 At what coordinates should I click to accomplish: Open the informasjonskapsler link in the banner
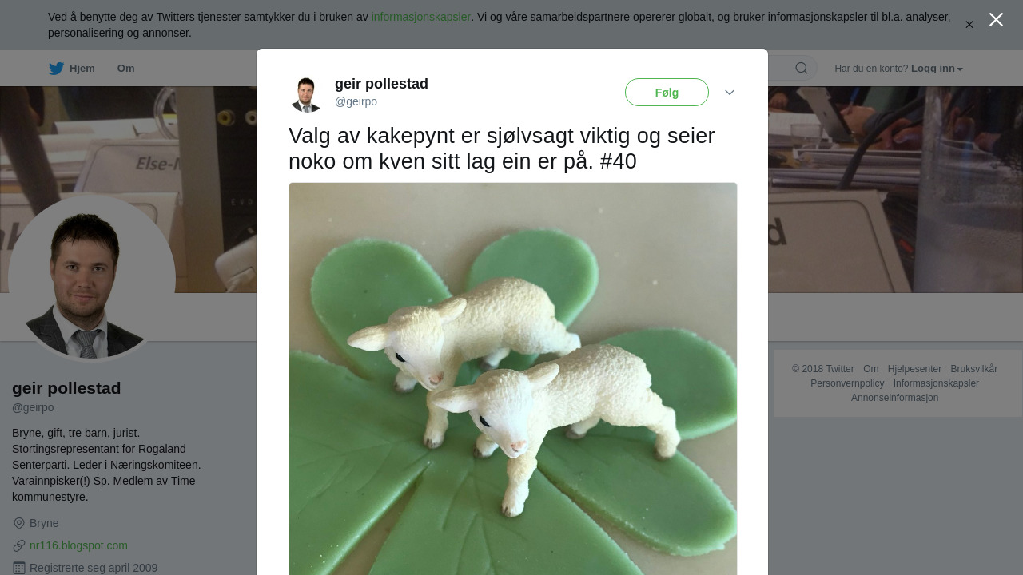[x=421, y=17]
